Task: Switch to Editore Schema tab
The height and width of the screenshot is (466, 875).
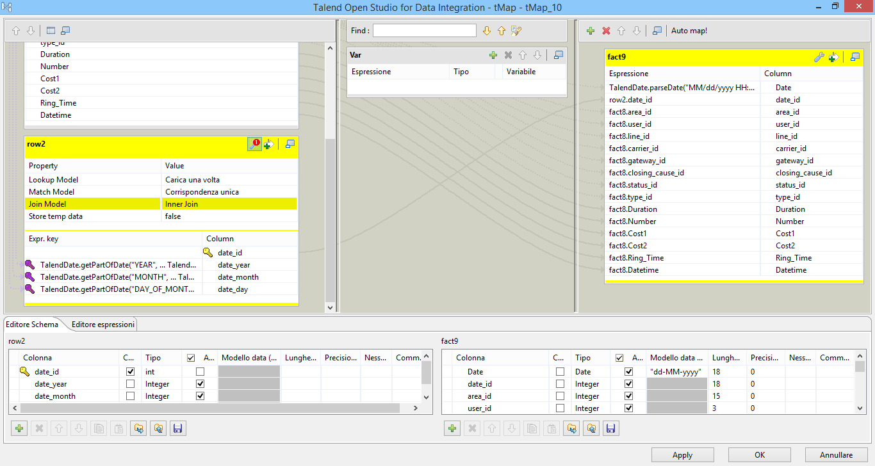Action: click(32, 325)
